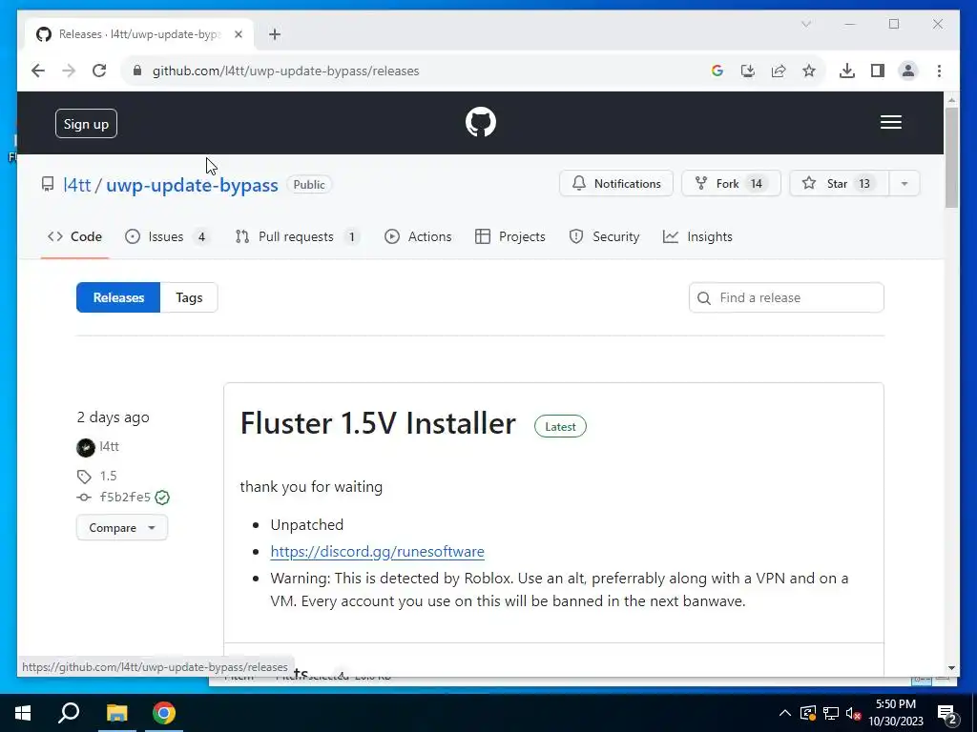Switch to the Issues tab
Screen dimensions: 977x732
coord(167,236)
